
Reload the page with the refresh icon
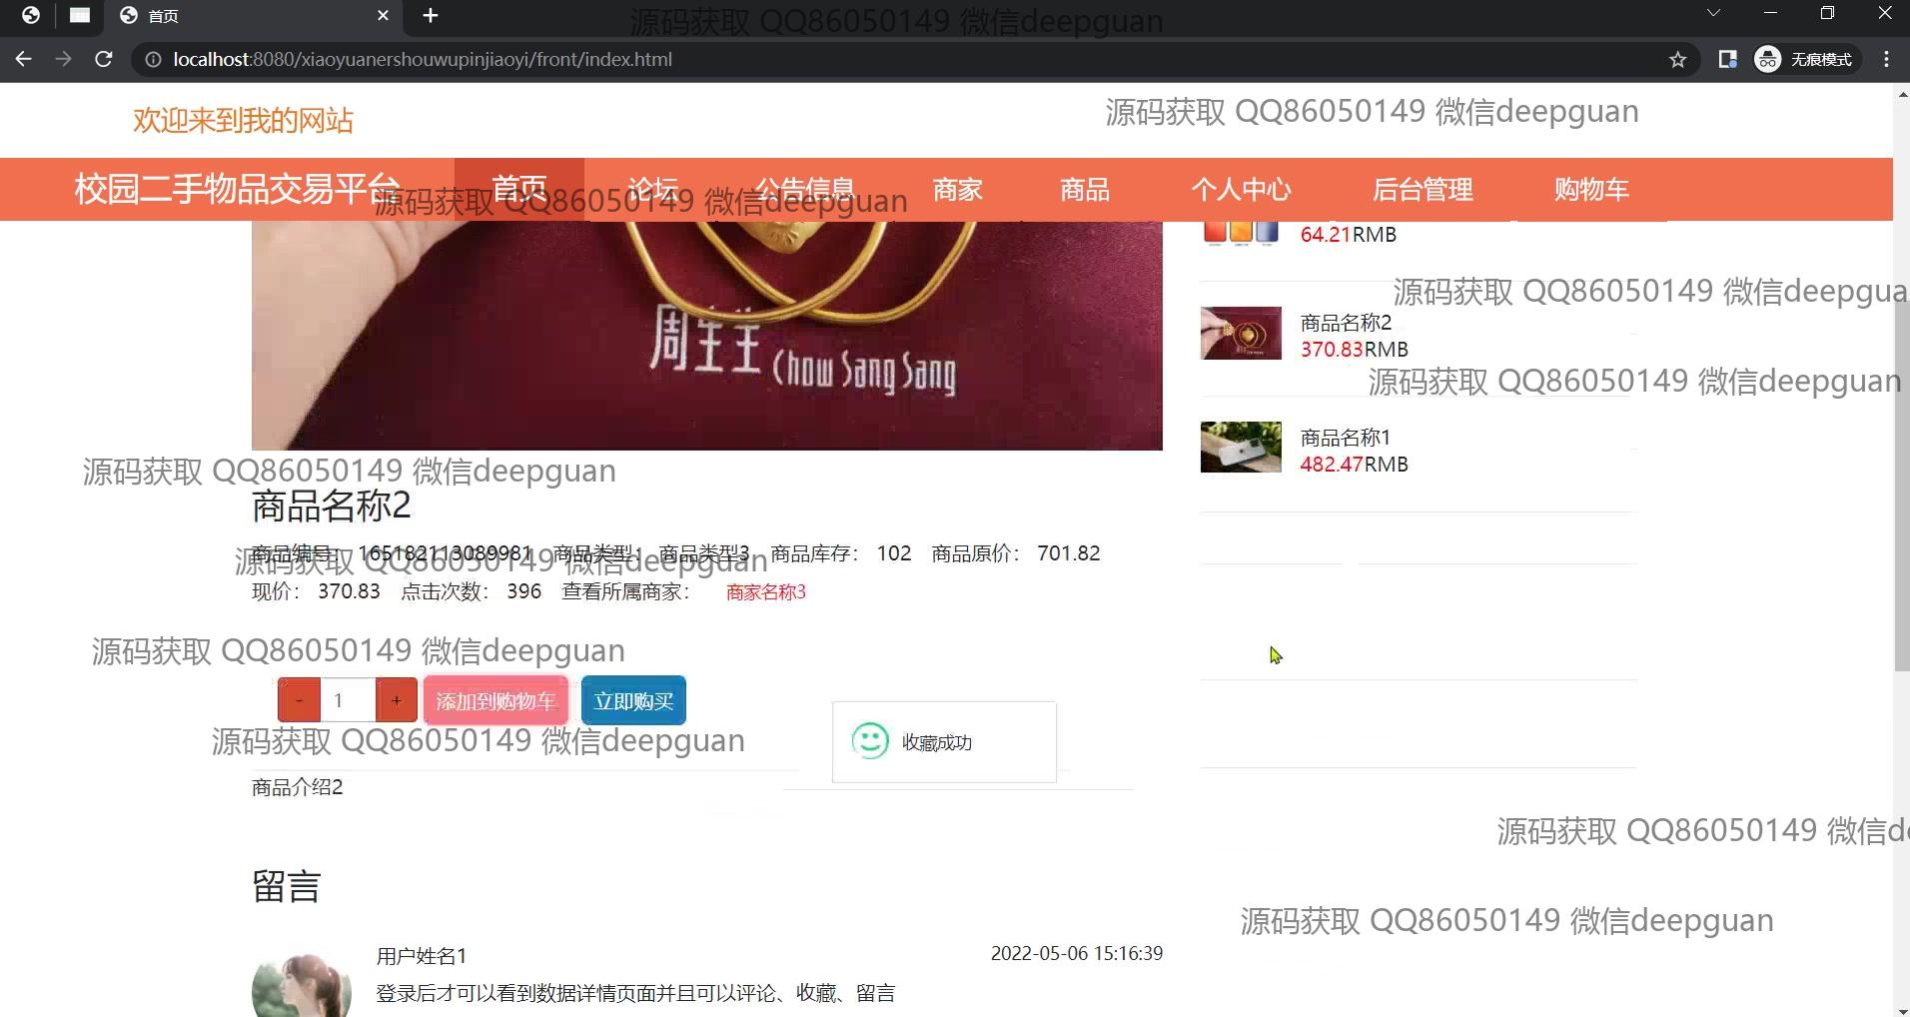103,59
